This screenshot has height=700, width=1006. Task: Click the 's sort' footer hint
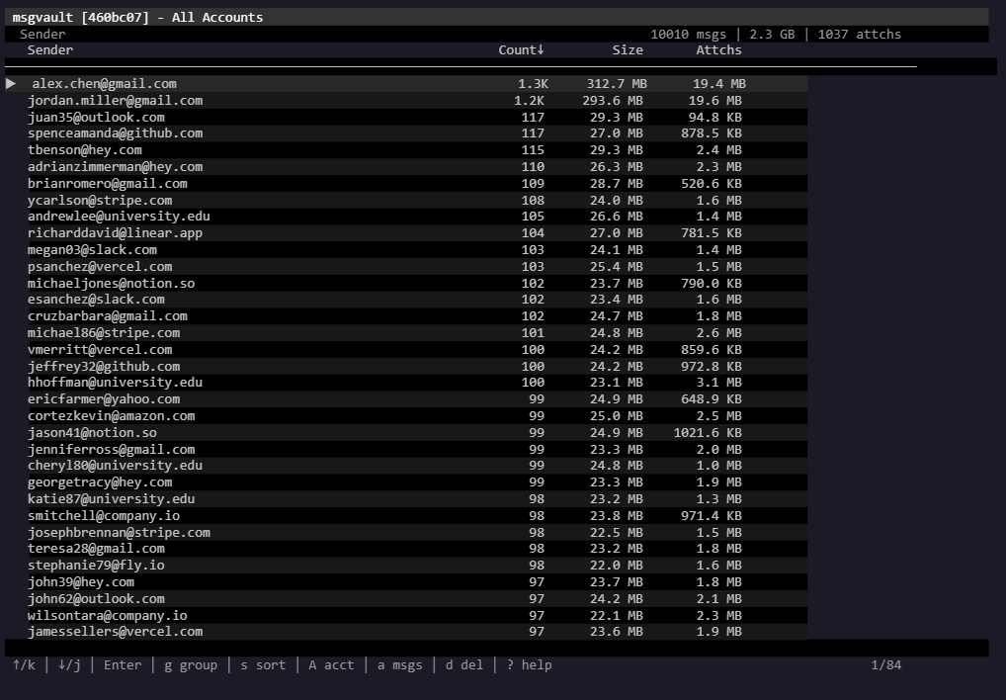[263, 665]
